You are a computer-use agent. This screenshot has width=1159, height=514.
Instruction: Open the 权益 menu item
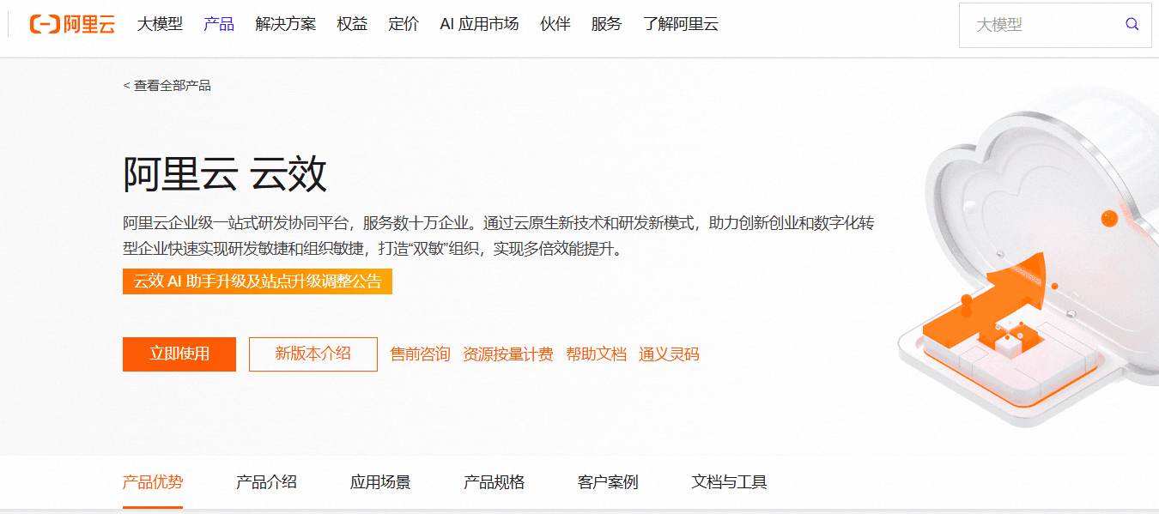tap(352, 24)
